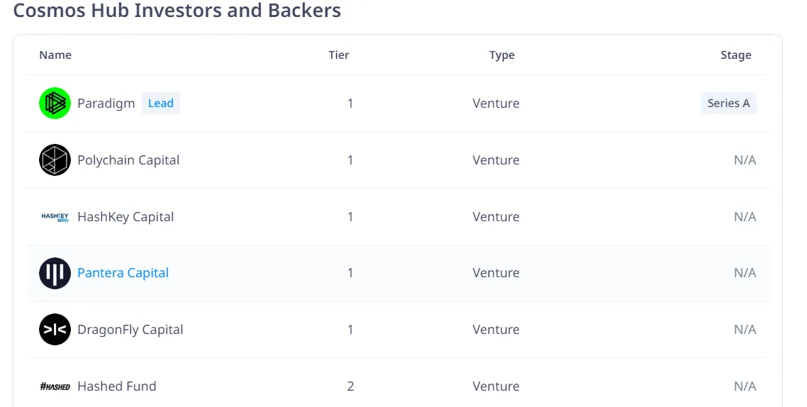The width and height of the screenshot is (807, 407).
Task: Open the Hashed Fund investor page
Action: [x=117, y=386]
